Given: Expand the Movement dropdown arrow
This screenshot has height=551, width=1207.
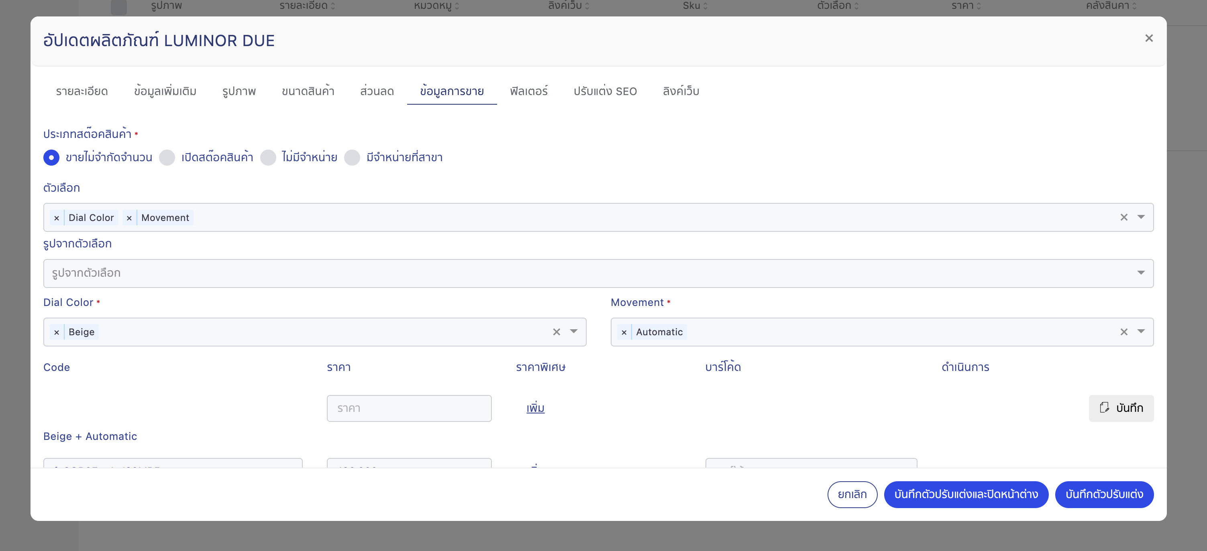Looking at the screenshot, I should [x=1141, y=332].
